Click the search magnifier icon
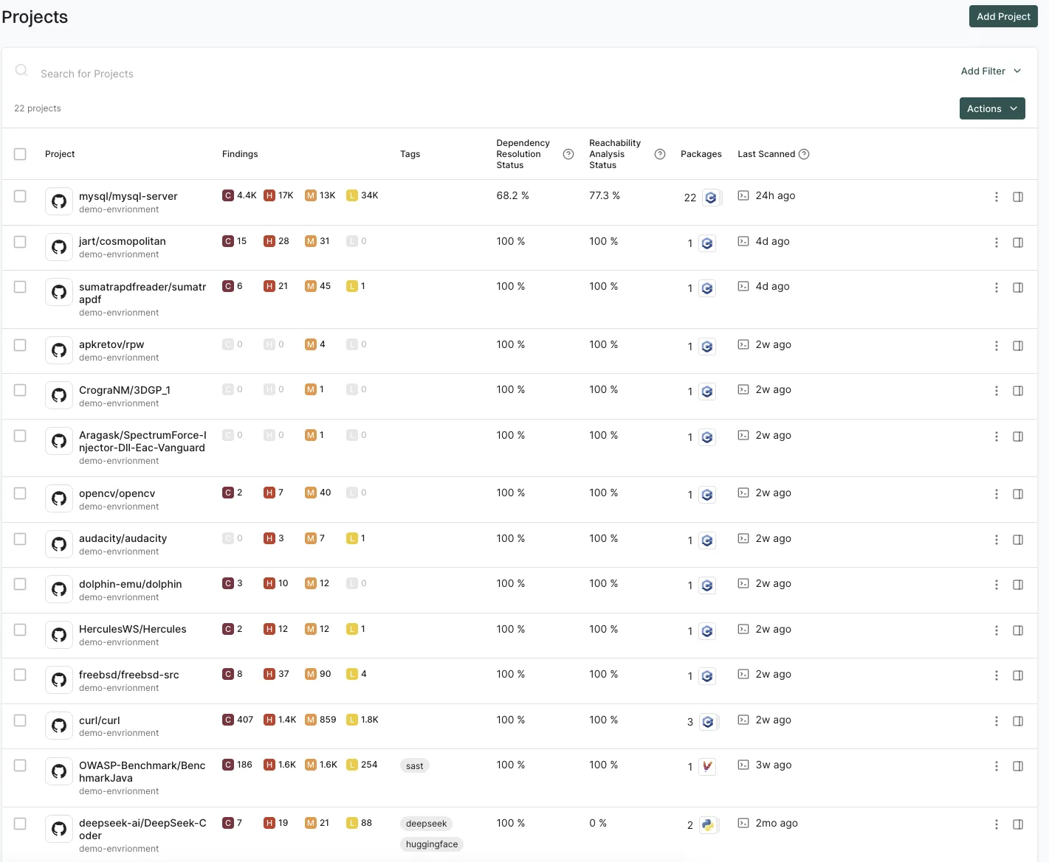The width and height of the screenshot is (1049, 862). point(21,70)
